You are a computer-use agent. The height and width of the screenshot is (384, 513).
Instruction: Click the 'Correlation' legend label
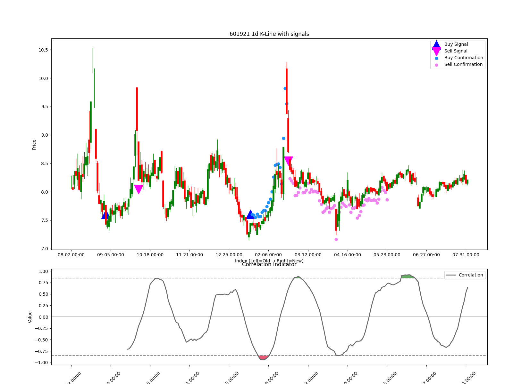[471, 275]
